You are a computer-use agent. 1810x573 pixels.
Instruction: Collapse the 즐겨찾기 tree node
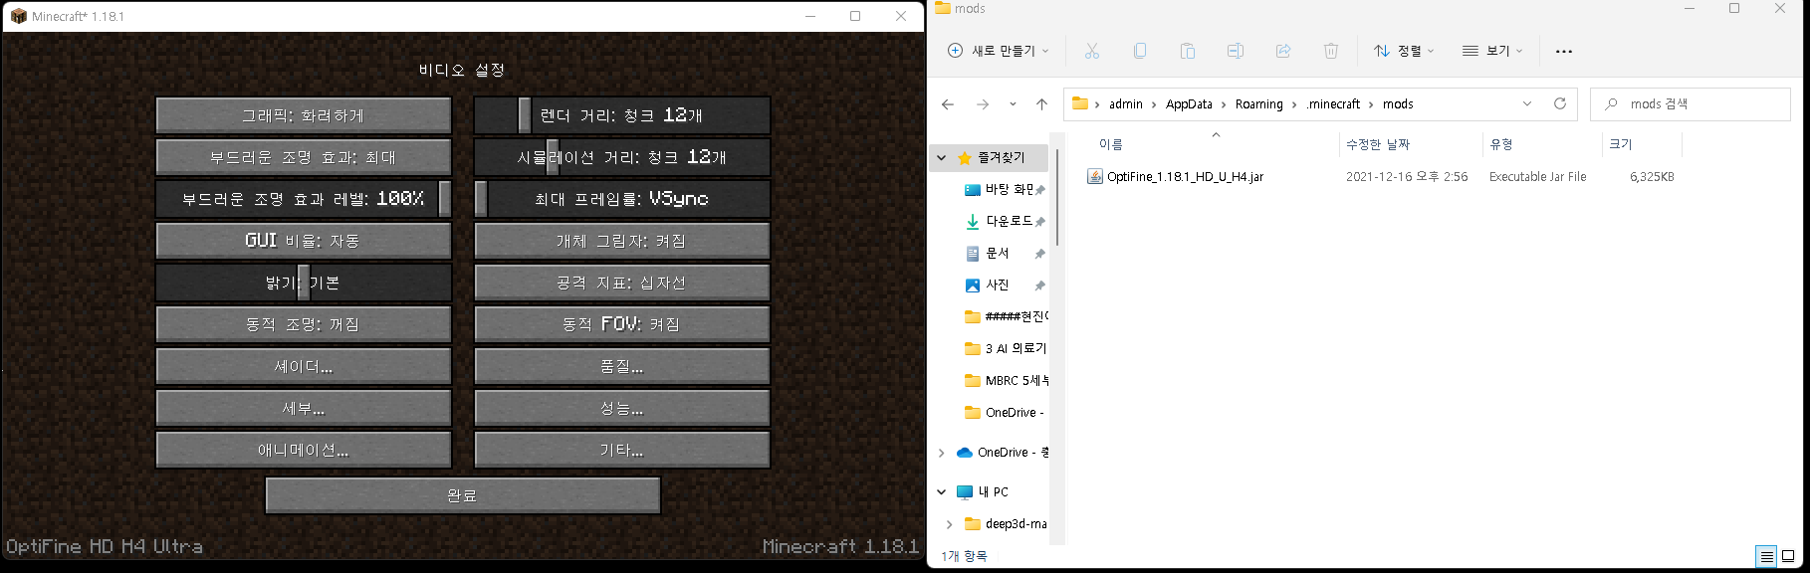[942, 157]
